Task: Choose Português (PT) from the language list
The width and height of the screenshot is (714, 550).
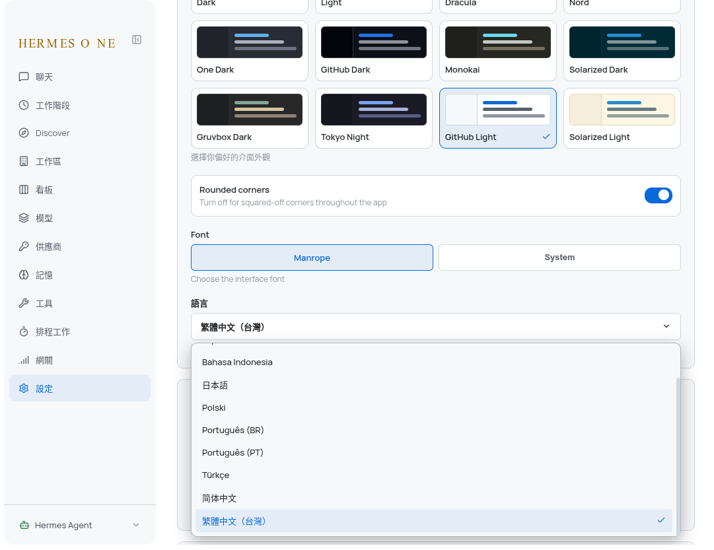Action: [x=433, y=452]
